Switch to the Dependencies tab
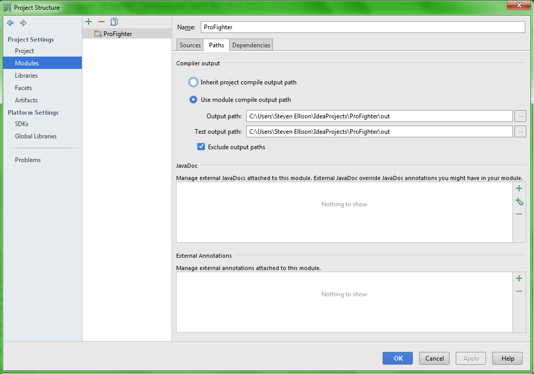Image resolution: width=534 pixels, height=374 pixels. (x=251, y=45)
